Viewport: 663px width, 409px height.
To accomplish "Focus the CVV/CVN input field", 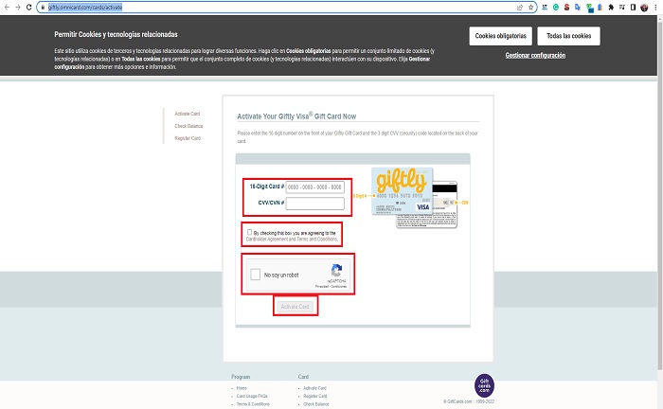I will point(315,204).
